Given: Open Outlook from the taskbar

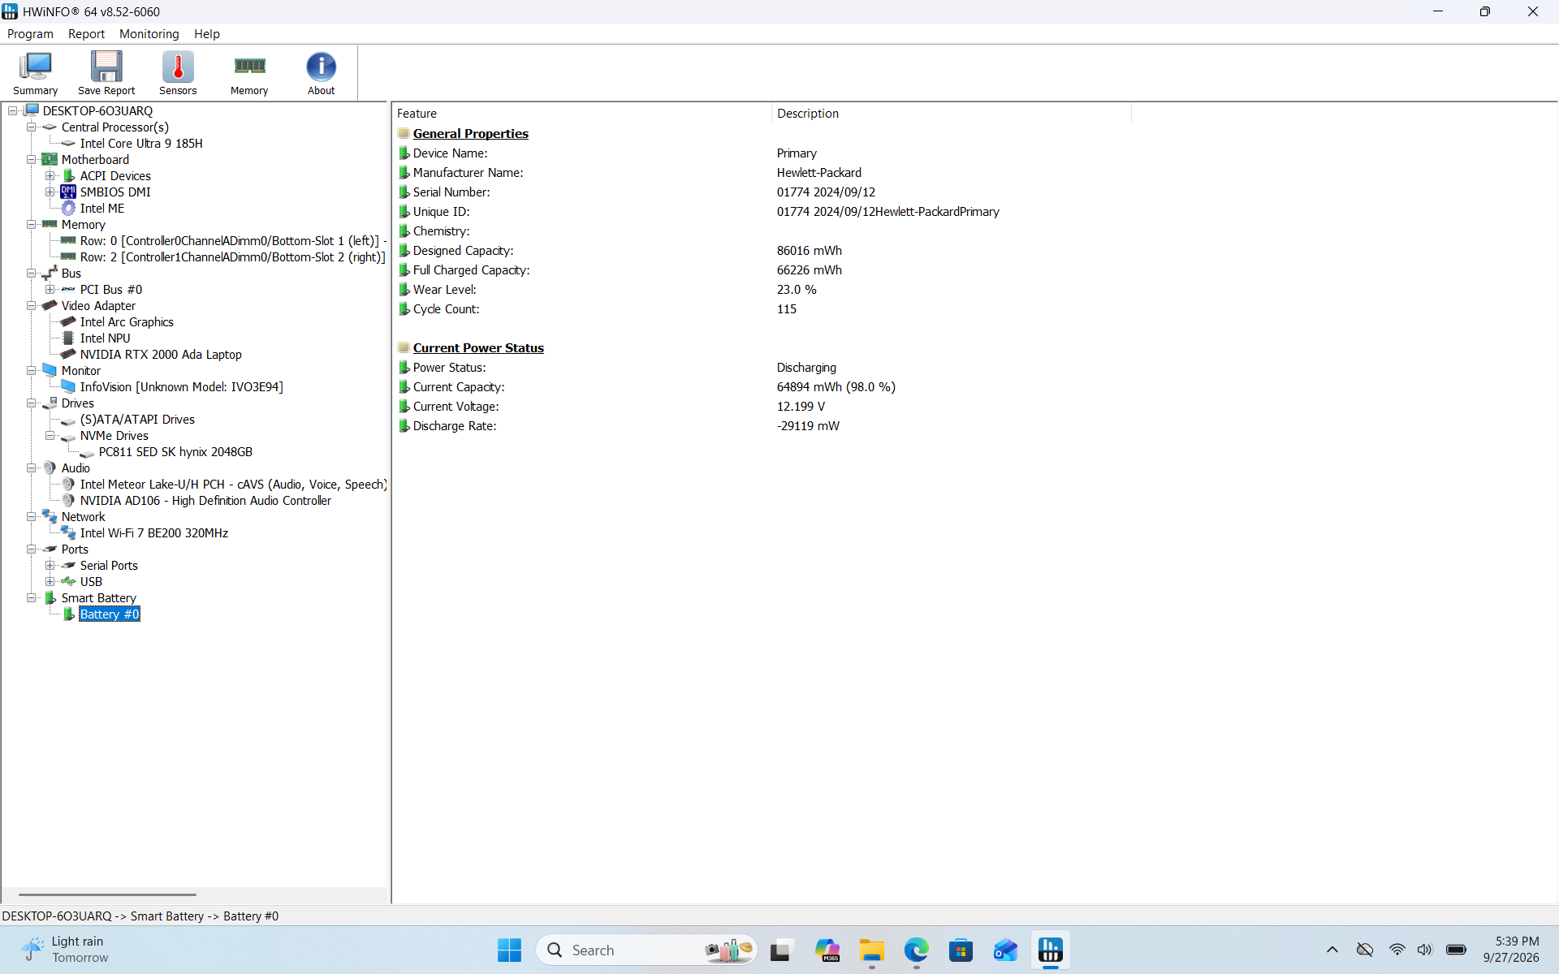Looking at the screenshot, I should [1006, 950].
